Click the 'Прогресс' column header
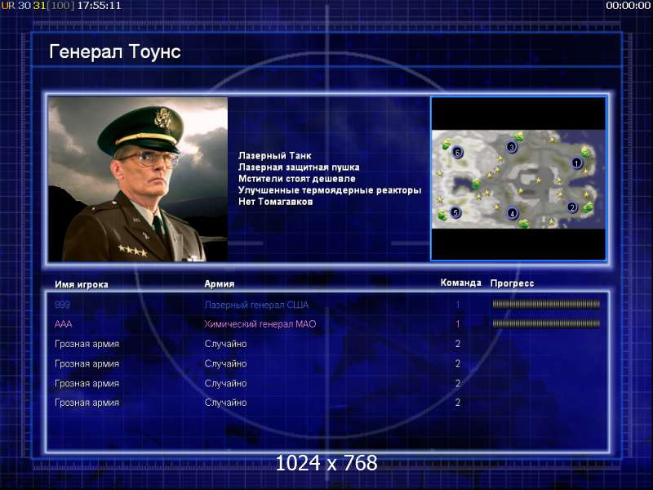Image resolution: width=653 pixels, height=490 pixels. tap(513, 283)
